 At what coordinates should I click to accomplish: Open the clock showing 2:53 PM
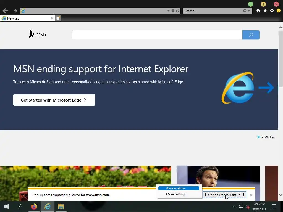coord(259,206)
